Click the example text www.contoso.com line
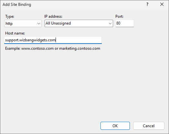Image resolution: width=169 pixels, height=134 pixels. (x=53, y=48)
